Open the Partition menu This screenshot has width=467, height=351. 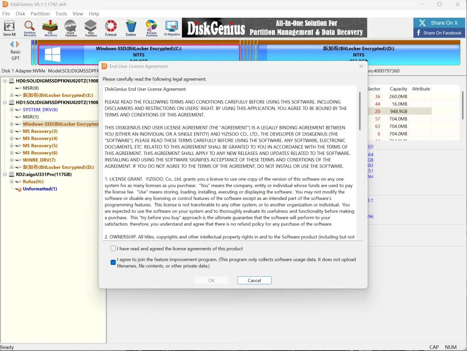point(40,14)
